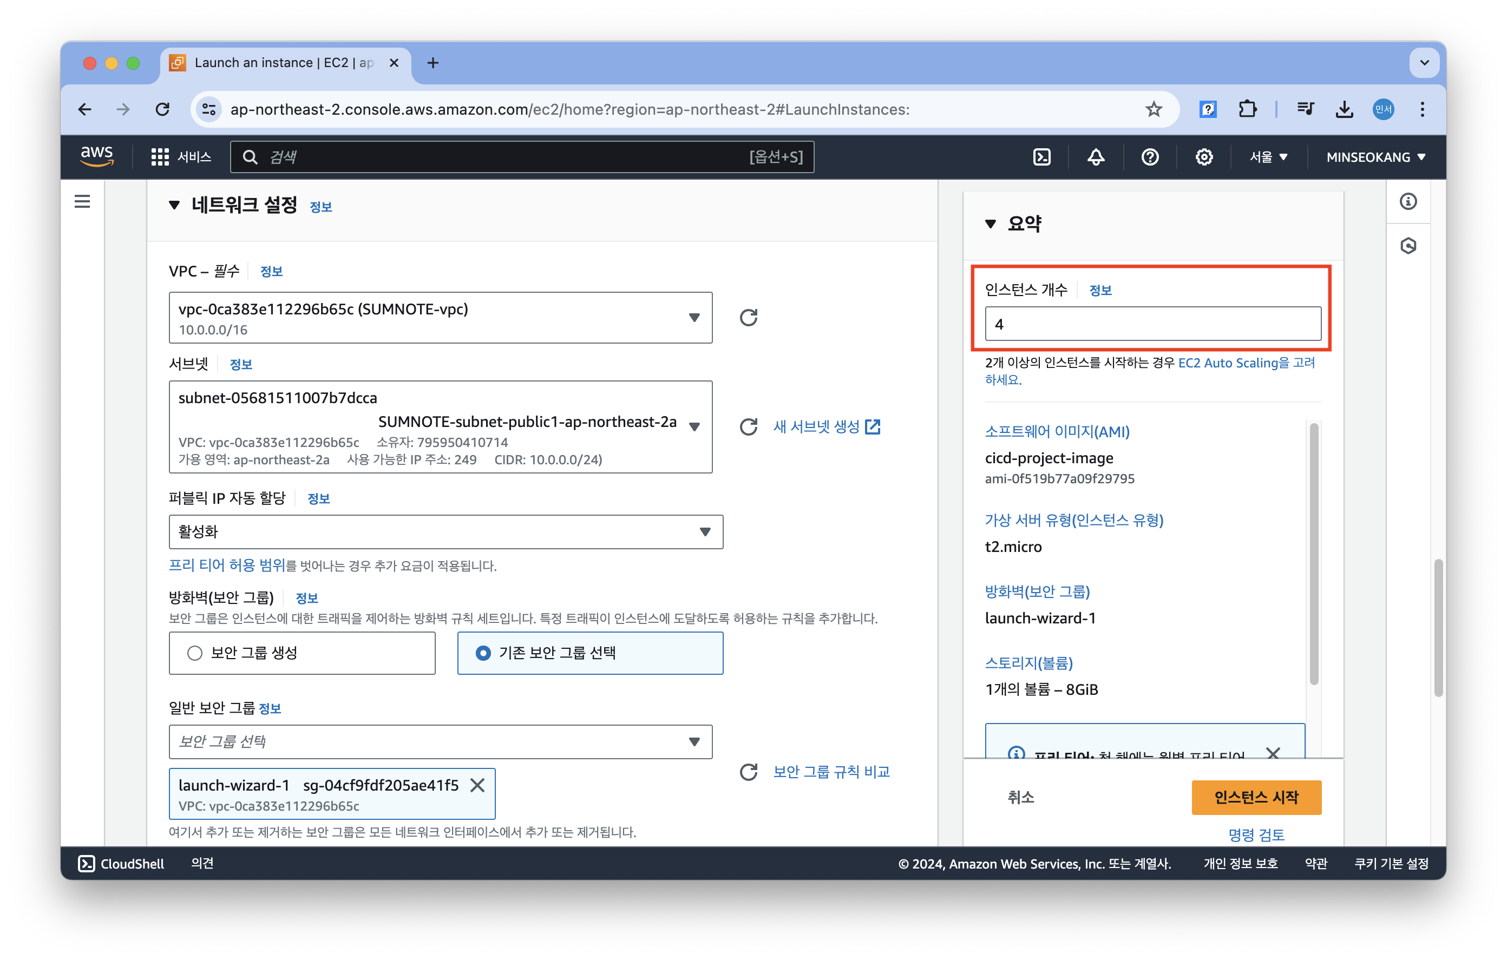1507x960 pixels.
Task: Refresh the security group list
Action: click(749, 772)
